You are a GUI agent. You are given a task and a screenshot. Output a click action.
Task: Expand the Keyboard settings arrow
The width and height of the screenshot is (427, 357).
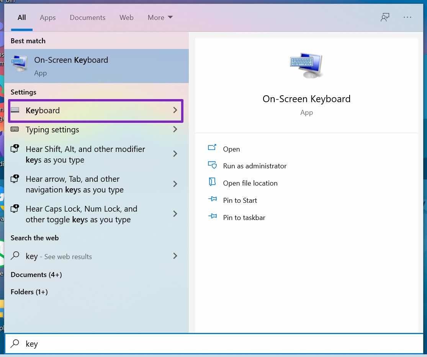pos(175,110)
